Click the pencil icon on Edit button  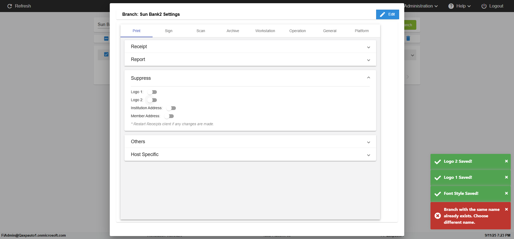[383, 14]
